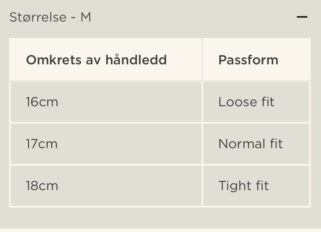Click the Størrelse - M heading
Image resolution: width=321 pixels, height=232 pixels.
(x=50, y=17)
